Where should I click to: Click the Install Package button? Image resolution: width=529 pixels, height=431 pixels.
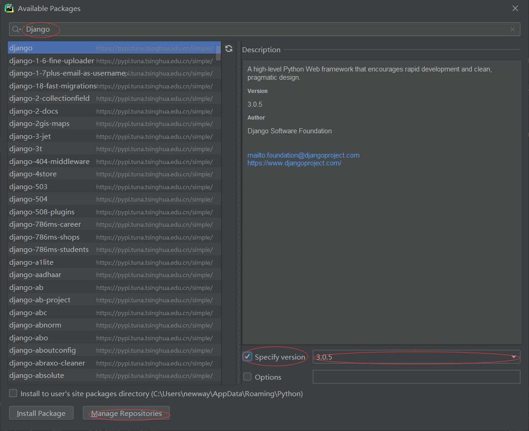pos(41,413)
